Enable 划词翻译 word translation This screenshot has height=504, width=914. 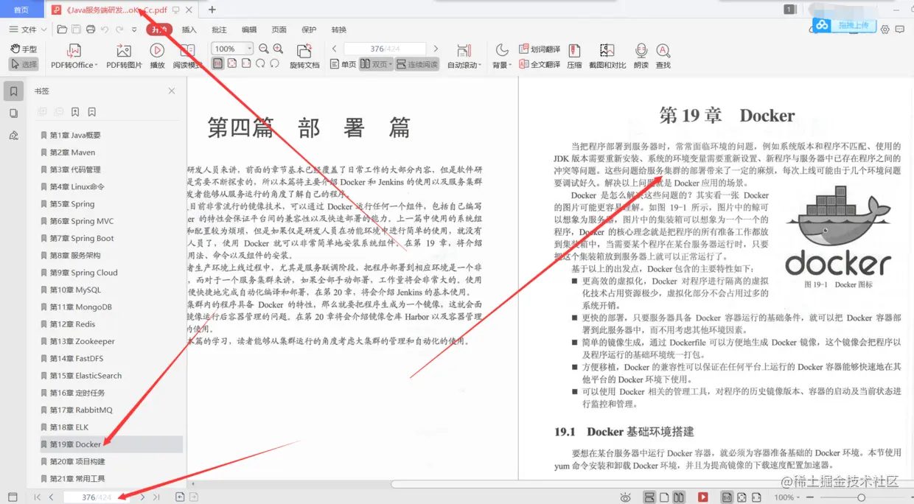pyautogui.click(x=540, y=49)
